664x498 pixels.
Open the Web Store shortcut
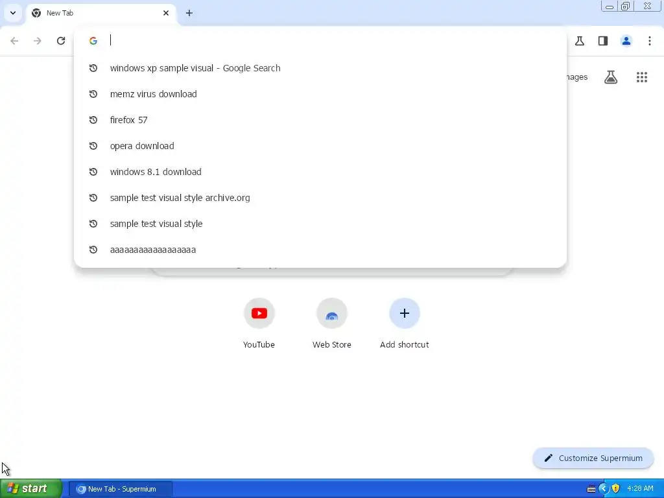(332, 324)
